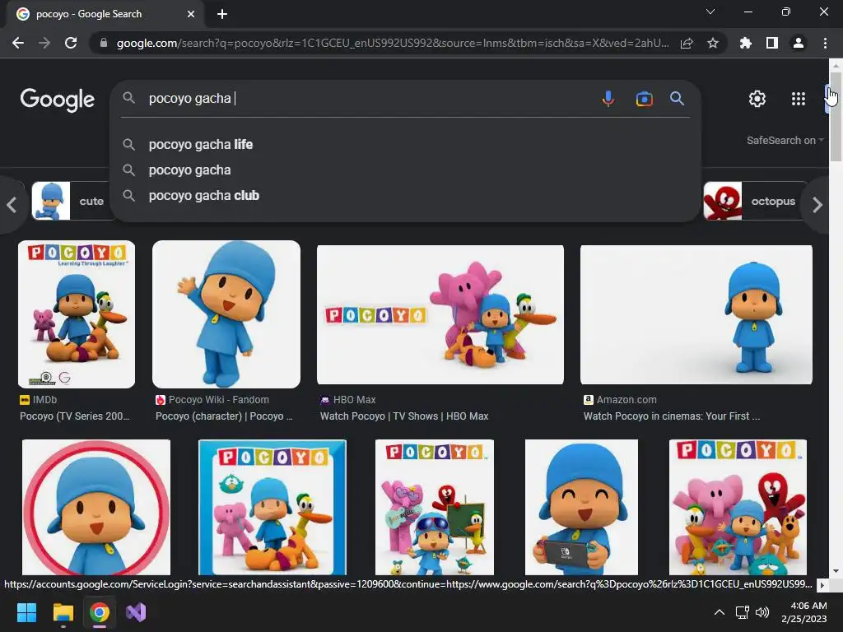Open the red-circled Pocoyo face image
Screen dimensions: 843x632
pyautogui.click(x=96, y=507)
